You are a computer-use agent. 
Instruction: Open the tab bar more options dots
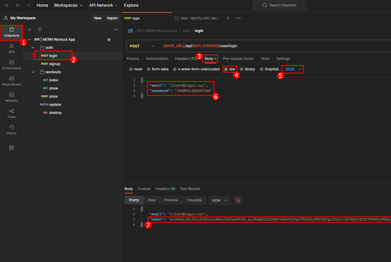pyautogui.click(x=239, y=18)
